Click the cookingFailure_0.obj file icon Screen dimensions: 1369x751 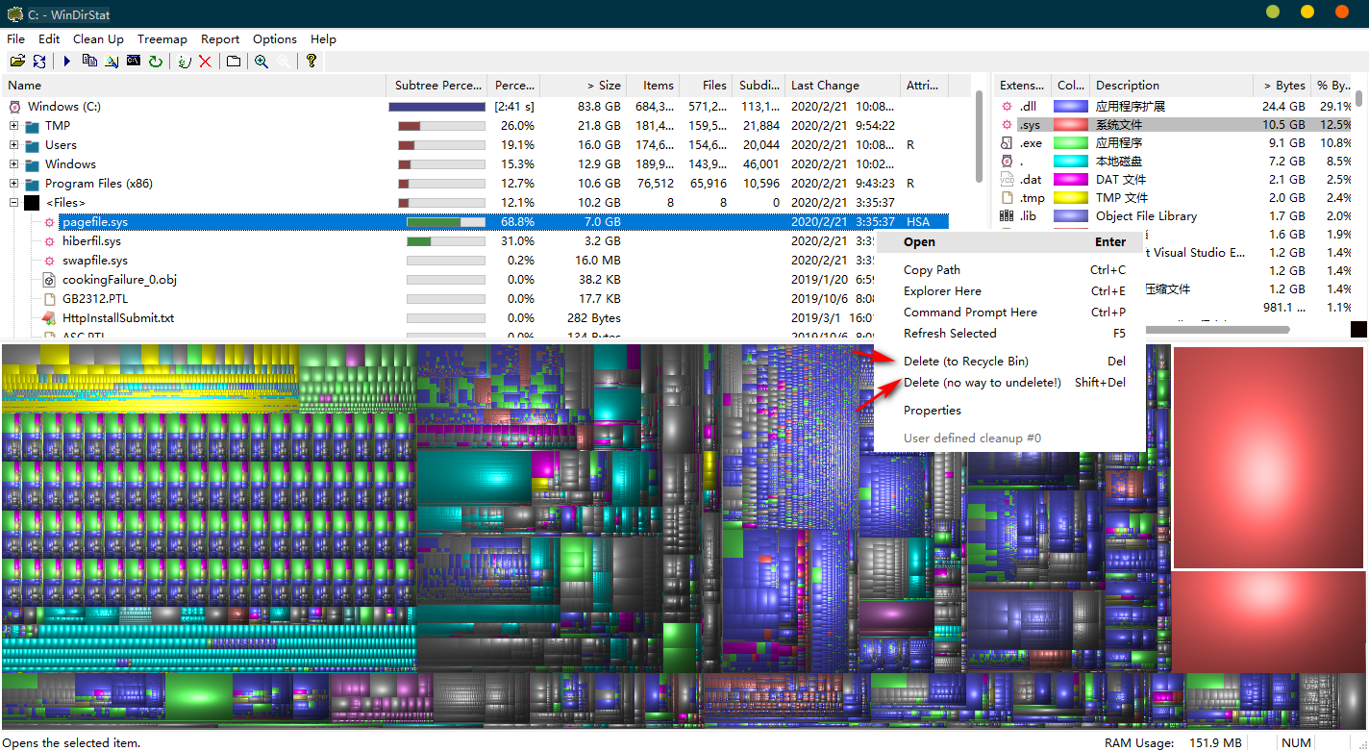50,280
